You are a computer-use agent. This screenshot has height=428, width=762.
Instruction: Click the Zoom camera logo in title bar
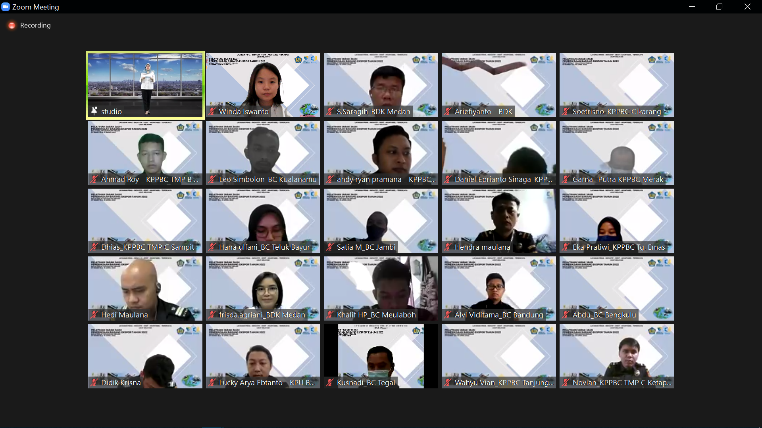(x=6, y=7)
